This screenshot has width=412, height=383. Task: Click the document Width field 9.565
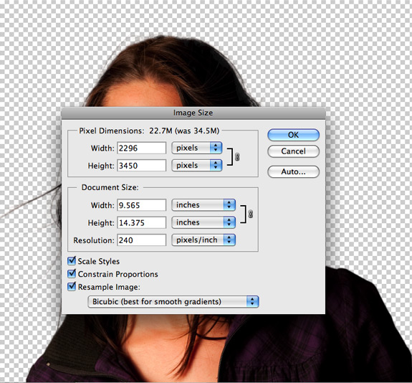click(142, 205)
